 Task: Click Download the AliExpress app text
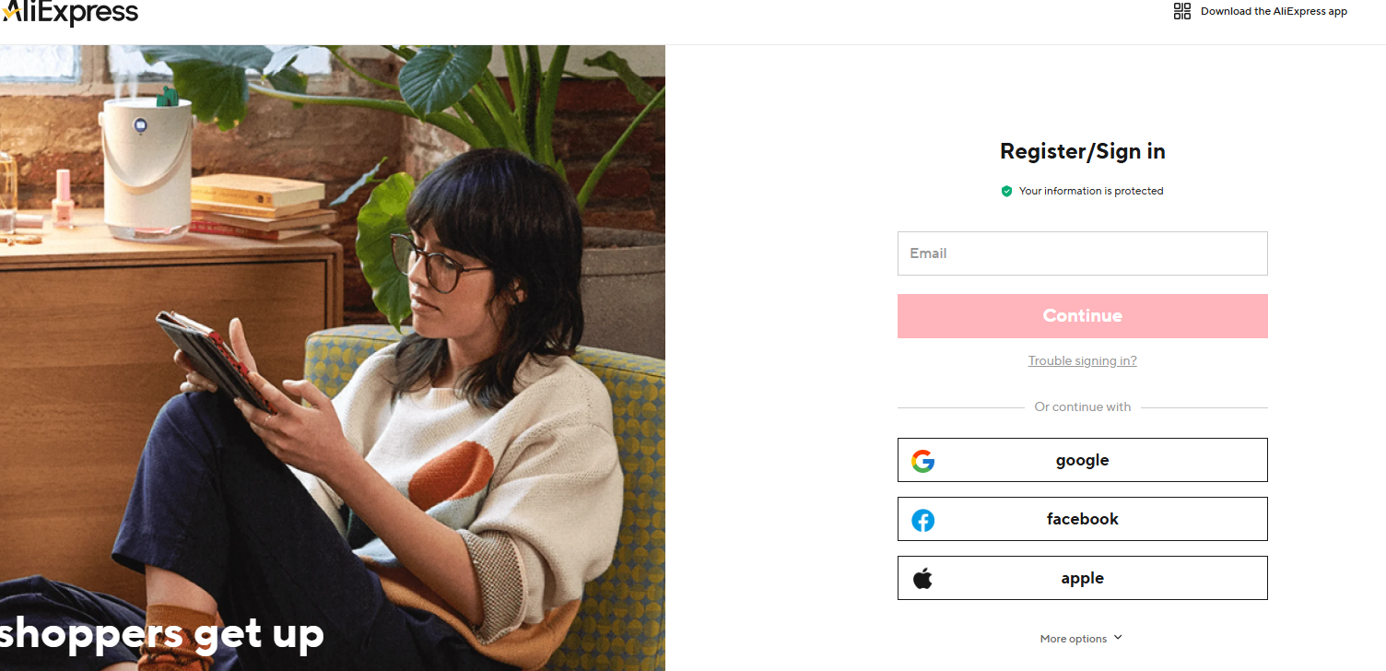click(1274, 11)
